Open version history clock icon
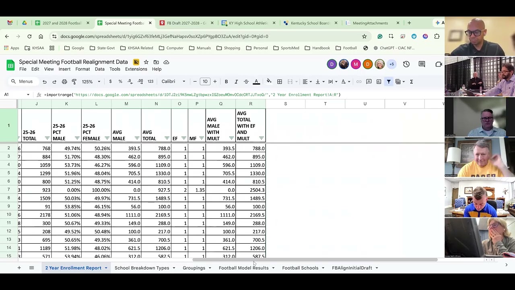515x290 pixels. pyautogui.click(x=406, y=64)
